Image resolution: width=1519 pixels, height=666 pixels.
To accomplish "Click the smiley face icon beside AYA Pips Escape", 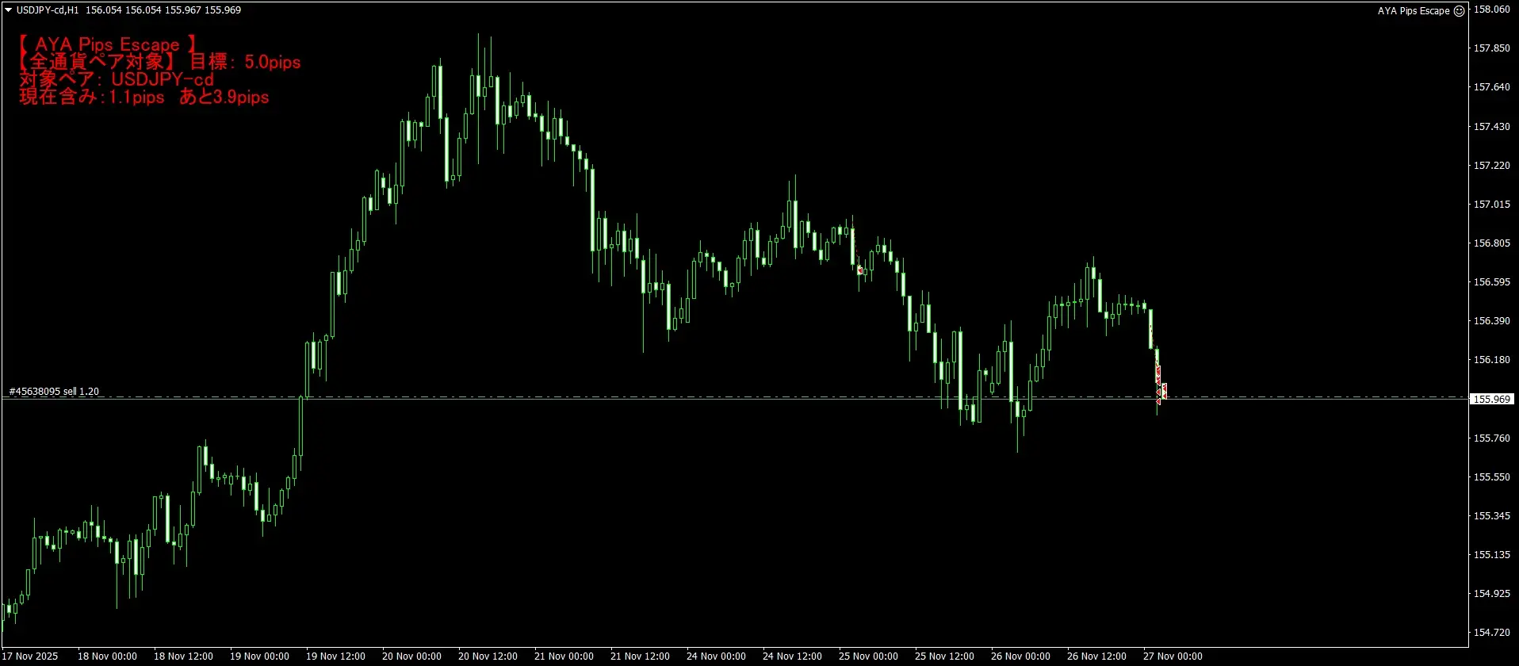I will [1460, 11].
